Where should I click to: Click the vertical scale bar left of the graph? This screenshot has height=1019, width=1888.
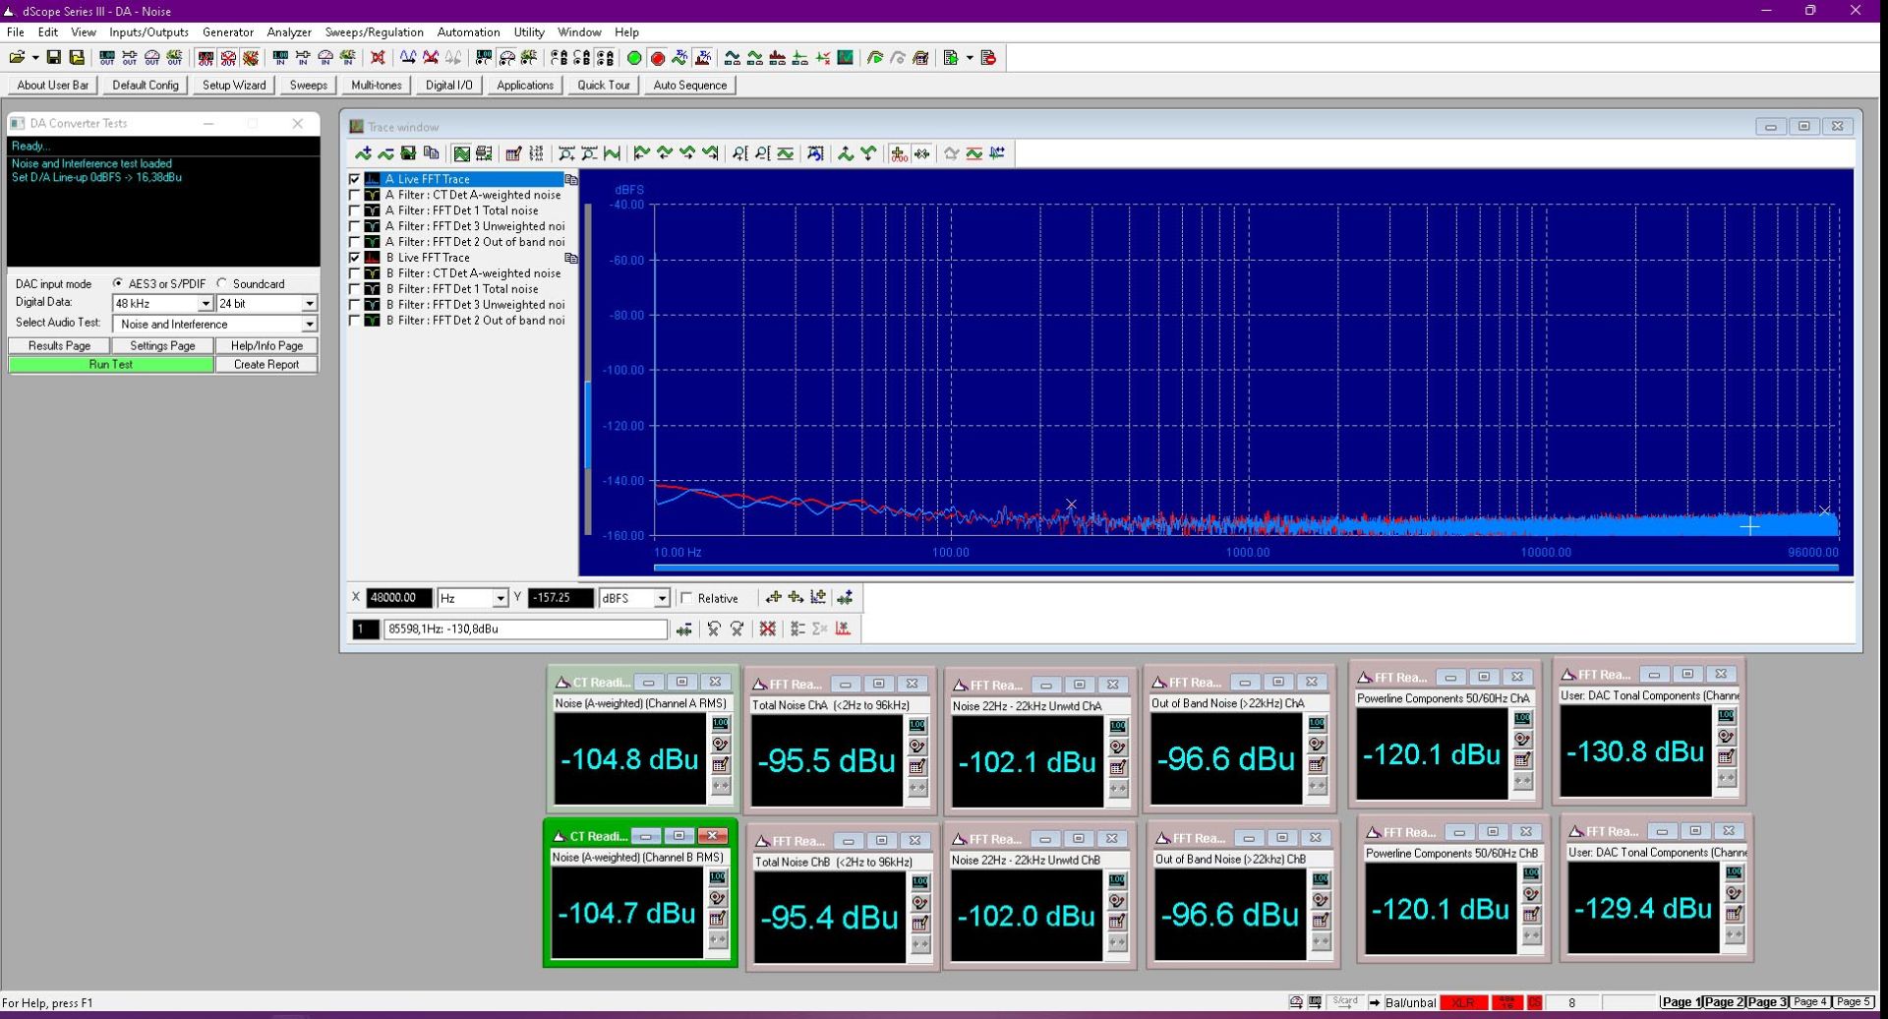point(588,369)
